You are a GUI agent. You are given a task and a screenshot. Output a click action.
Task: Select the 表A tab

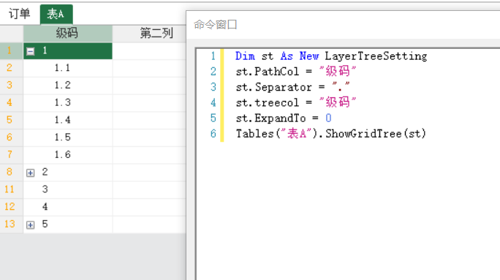56,14
